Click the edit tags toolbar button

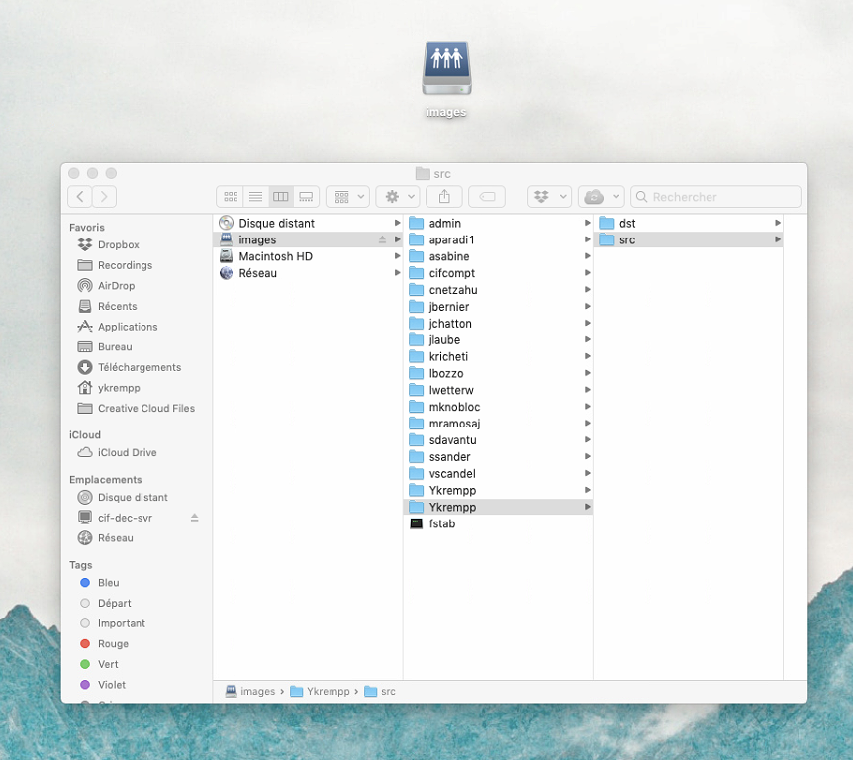487,197
